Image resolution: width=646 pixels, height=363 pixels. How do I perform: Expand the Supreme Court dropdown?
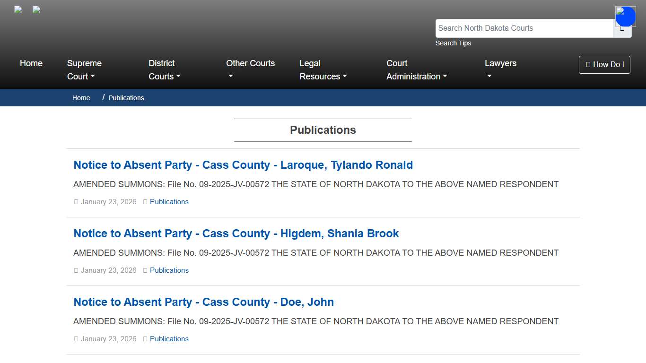tap(84, 70)
